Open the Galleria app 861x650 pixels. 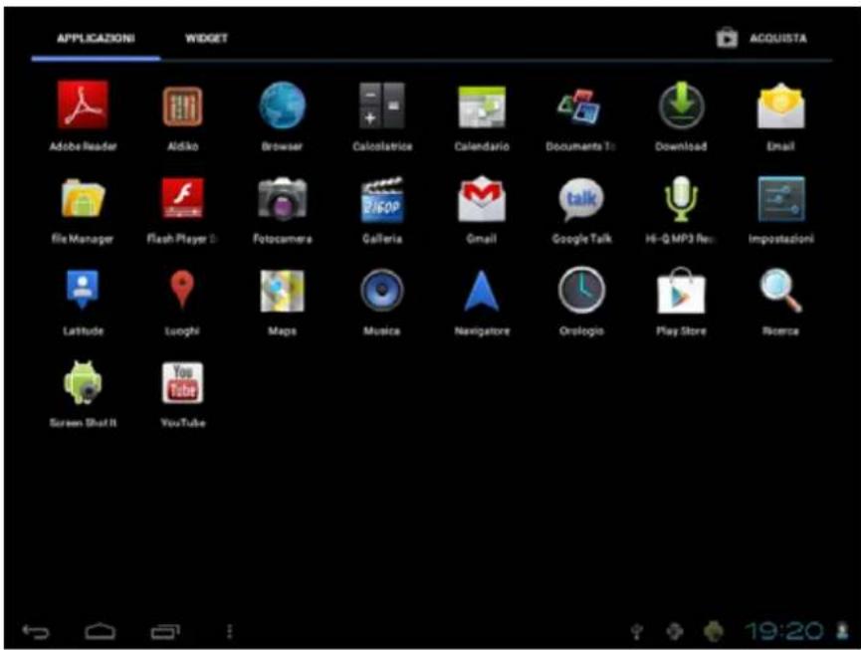click(x=381, y=199)
